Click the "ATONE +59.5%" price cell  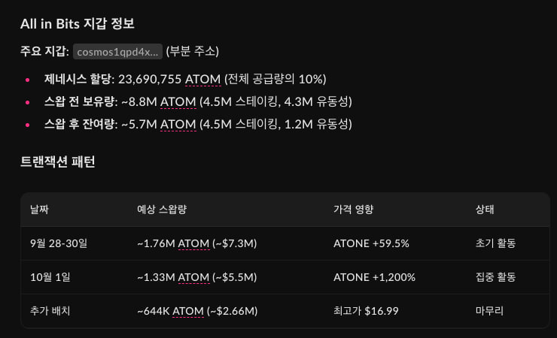pyautogui.click(x=371, y=243)
